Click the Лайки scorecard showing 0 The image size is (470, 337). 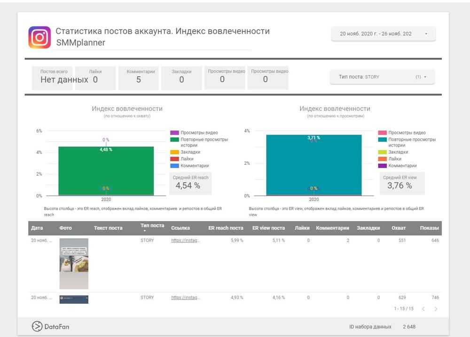click(x=95, y=78)
